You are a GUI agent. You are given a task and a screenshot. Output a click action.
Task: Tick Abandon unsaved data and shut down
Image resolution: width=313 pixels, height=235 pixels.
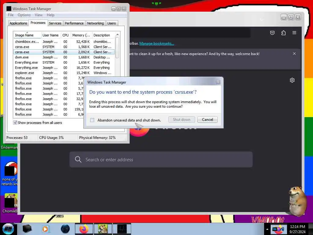92,120
